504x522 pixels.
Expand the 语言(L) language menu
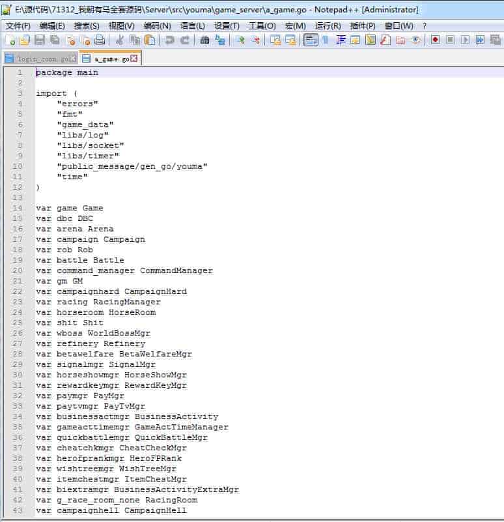pos(192,26)
